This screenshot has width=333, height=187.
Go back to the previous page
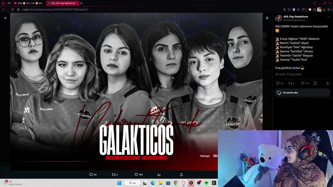[3, 10]
